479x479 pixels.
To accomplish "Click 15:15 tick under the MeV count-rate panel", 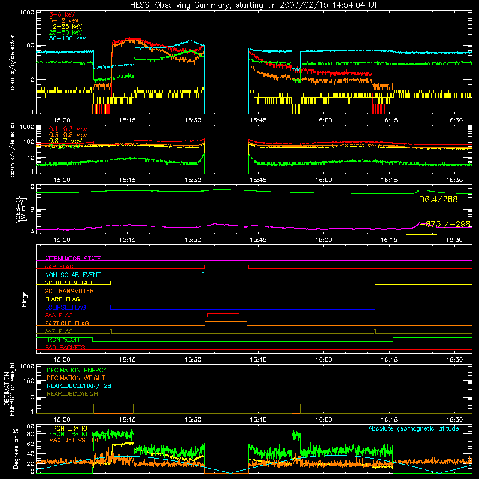I will tap(128, 180).
